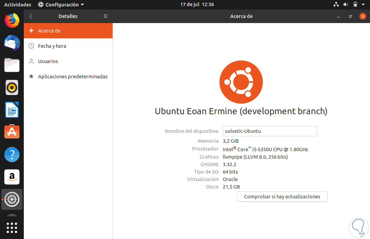Click Comprobar si hay actualizaciones button
This screenshot has height=239, width=370.
coord(282,197)
